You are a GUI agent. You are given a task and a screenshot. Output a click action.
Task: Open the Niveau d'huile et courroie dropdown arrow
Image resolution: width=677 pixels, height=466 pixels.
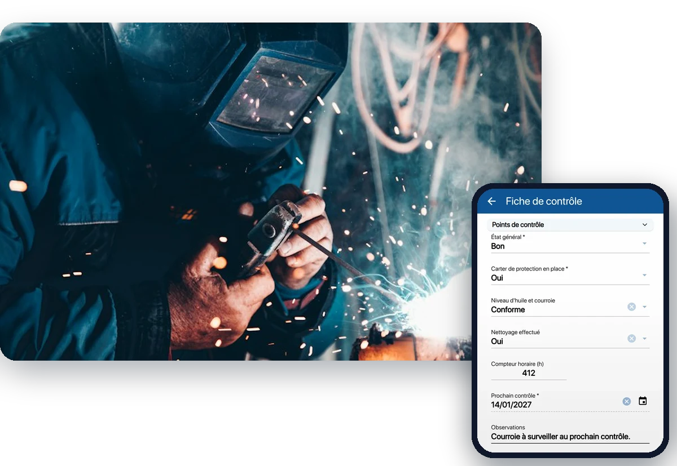coord(645,307)
